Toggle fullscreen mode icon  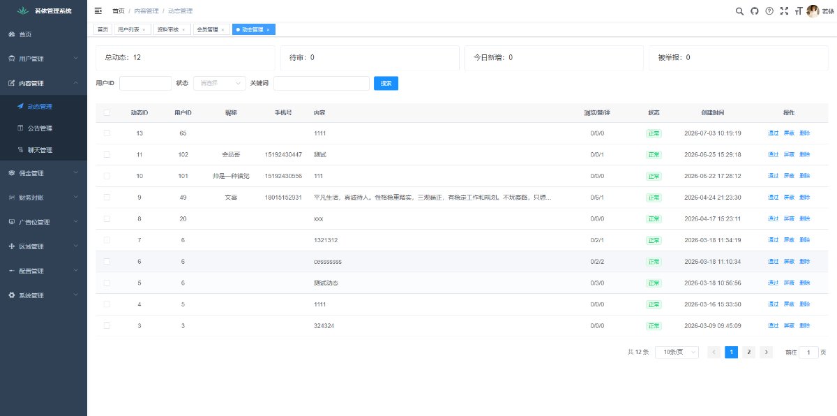point(784,11)
